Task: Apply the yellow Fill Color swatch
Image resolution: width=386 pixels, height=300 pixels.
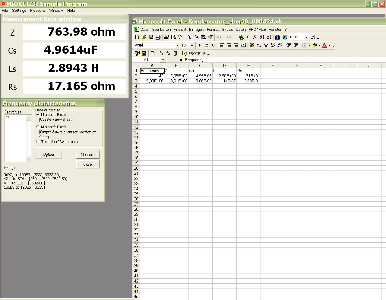Action: point(315,45)
